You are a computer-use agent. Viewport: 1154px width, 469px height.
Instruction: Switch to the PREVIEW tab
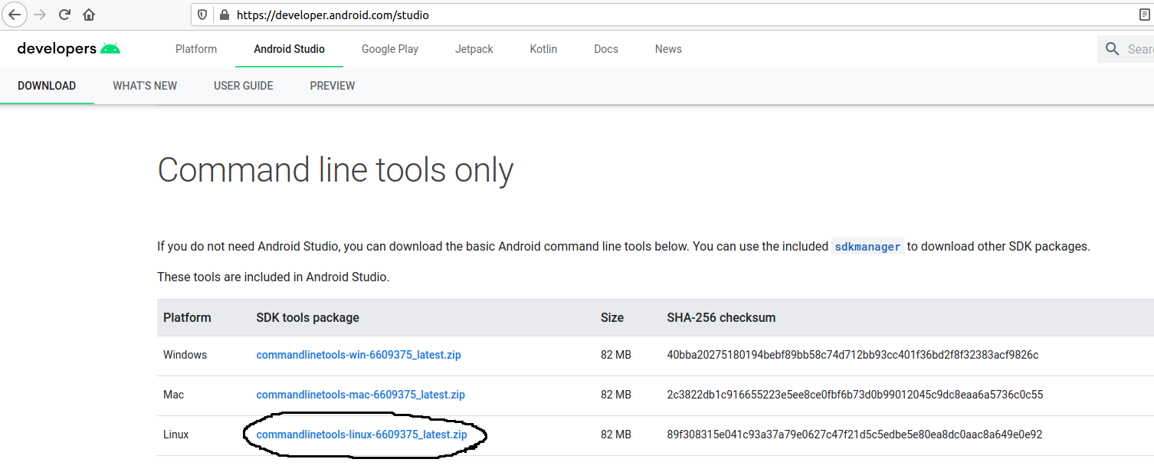333,86
